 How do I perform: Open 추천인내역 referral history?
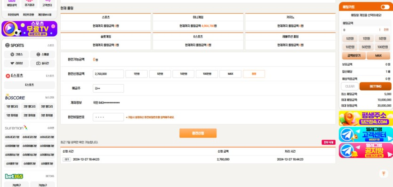coord(13,15)
